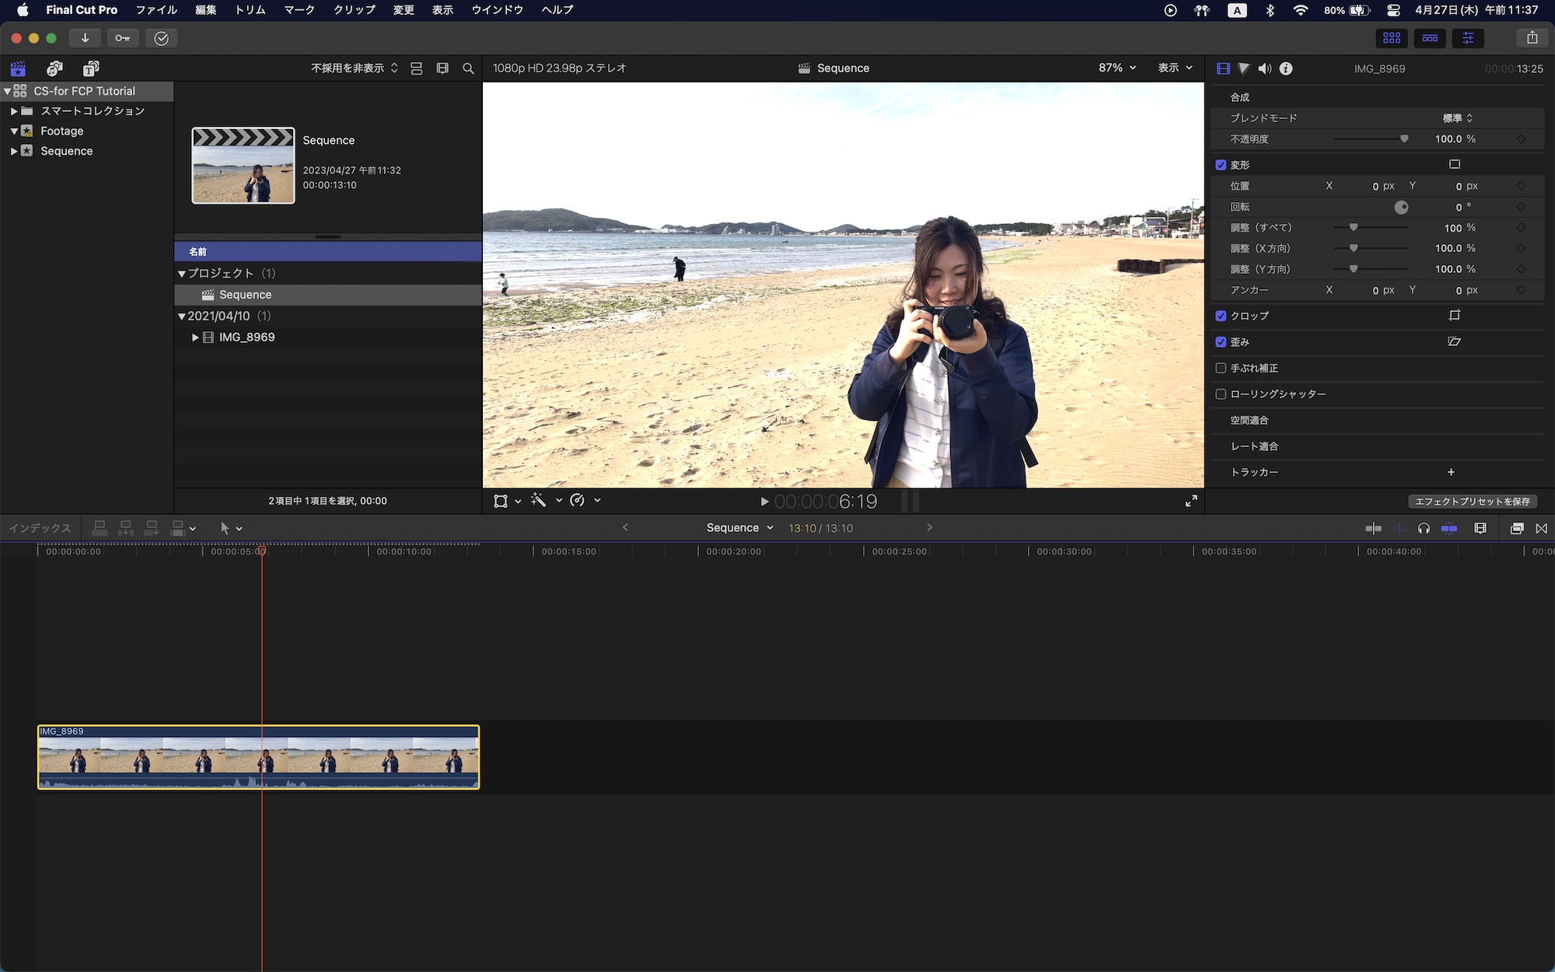The width and height of the screenshot is (1555, 972).
Task: Click the エフェクトプリセットを保存 button
Action: pyautogui.click(x=1472, y=502)
